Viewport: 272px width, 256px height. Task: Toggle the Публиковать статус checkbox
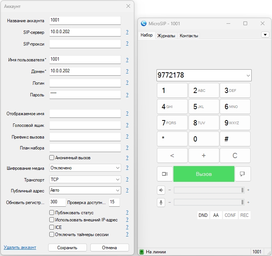52,213
